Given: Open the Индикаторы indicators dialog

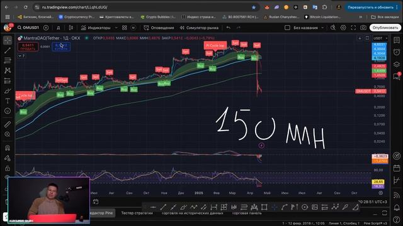Looking at the screenshot, I should [x=96, y=28].
